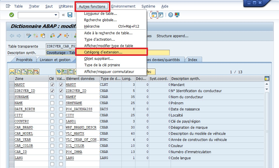The image size is (279, 168).
Task: Open the Environnement menu
Action: (123, 6)
